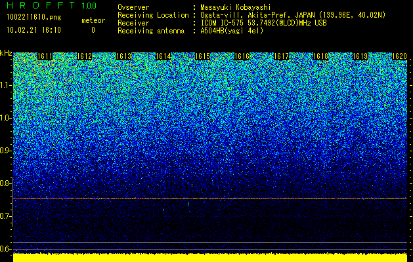Click the Receiving antenna label
Screen dimensions: 413x262
point(151,31)
